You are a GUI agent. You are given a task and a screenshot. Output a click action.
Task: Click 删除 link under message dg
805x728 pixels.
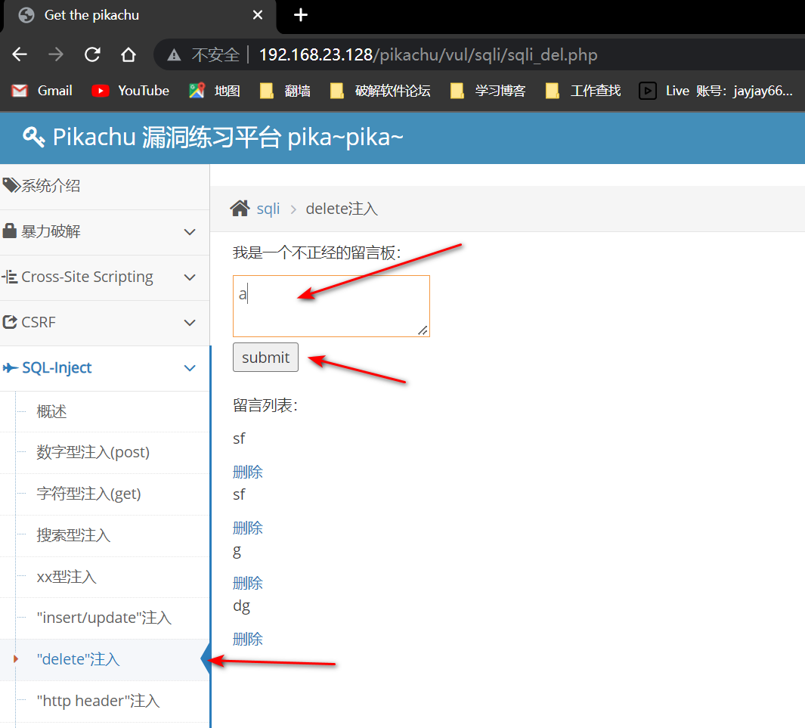(x=248, y=639)
